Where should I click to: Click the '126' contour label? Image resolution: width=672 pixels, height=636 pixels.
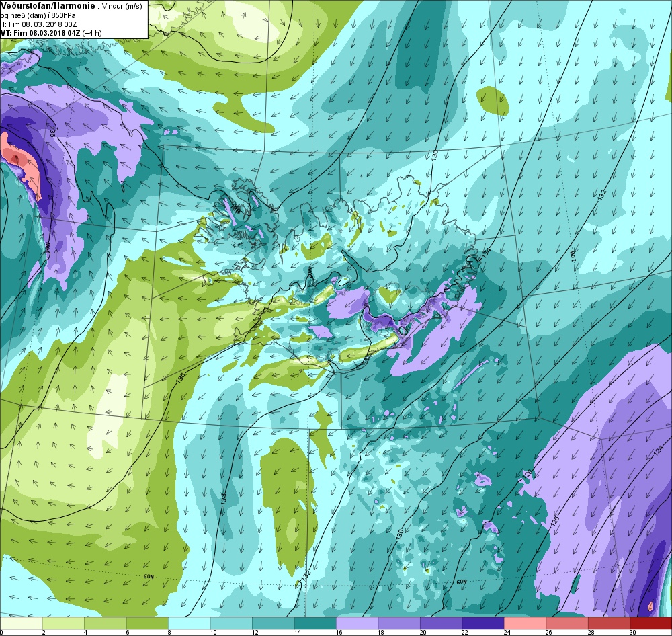click(x=554, y=521)
